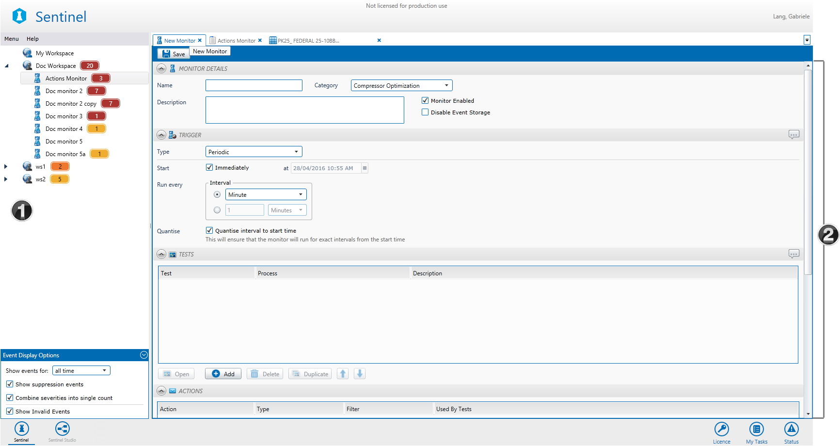
Task: Click the monitor Name input field
Action: [x=254, y=86]
